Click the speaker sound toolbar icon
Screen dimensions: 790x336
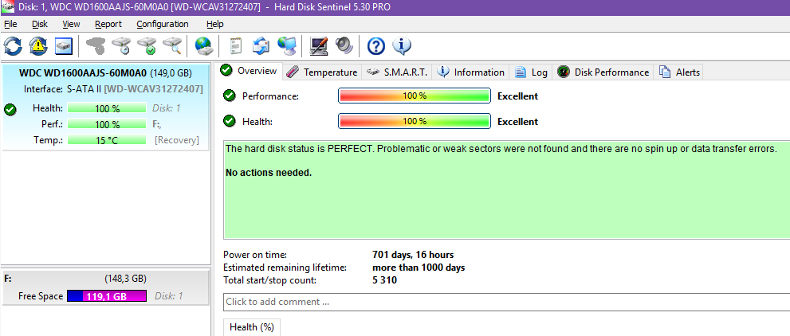click(x=344, y=46)
